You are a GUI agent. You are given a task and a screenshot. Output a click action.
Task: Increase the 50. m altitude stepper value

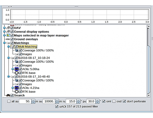click(x=33, y=100)
